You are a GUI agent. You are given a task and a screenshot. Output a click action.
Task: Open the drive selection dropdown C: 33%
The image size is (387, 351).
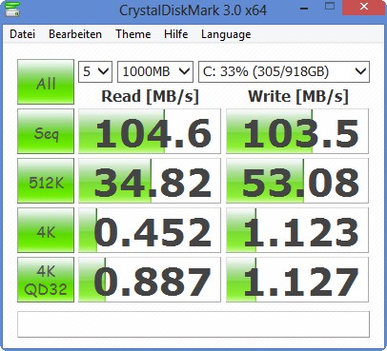(284, 71)
